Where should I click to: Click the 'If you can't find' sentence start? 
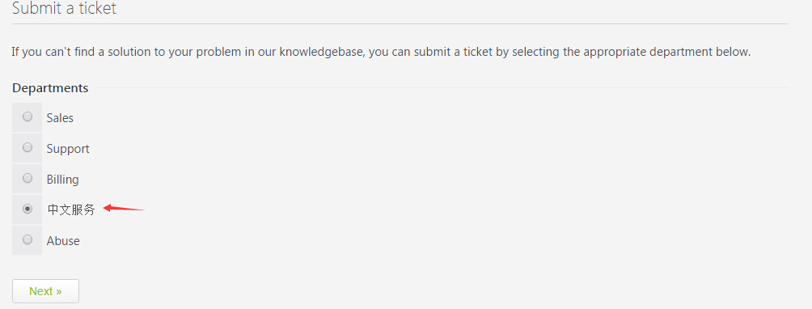[x=50, y=53]
